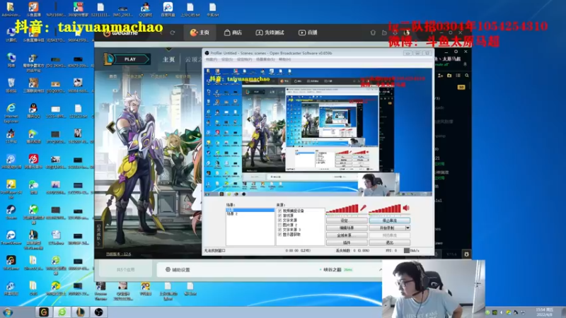Adjust OBS microphone volume bar
This screenshot has height=318, width=566.
coord(342,208)
